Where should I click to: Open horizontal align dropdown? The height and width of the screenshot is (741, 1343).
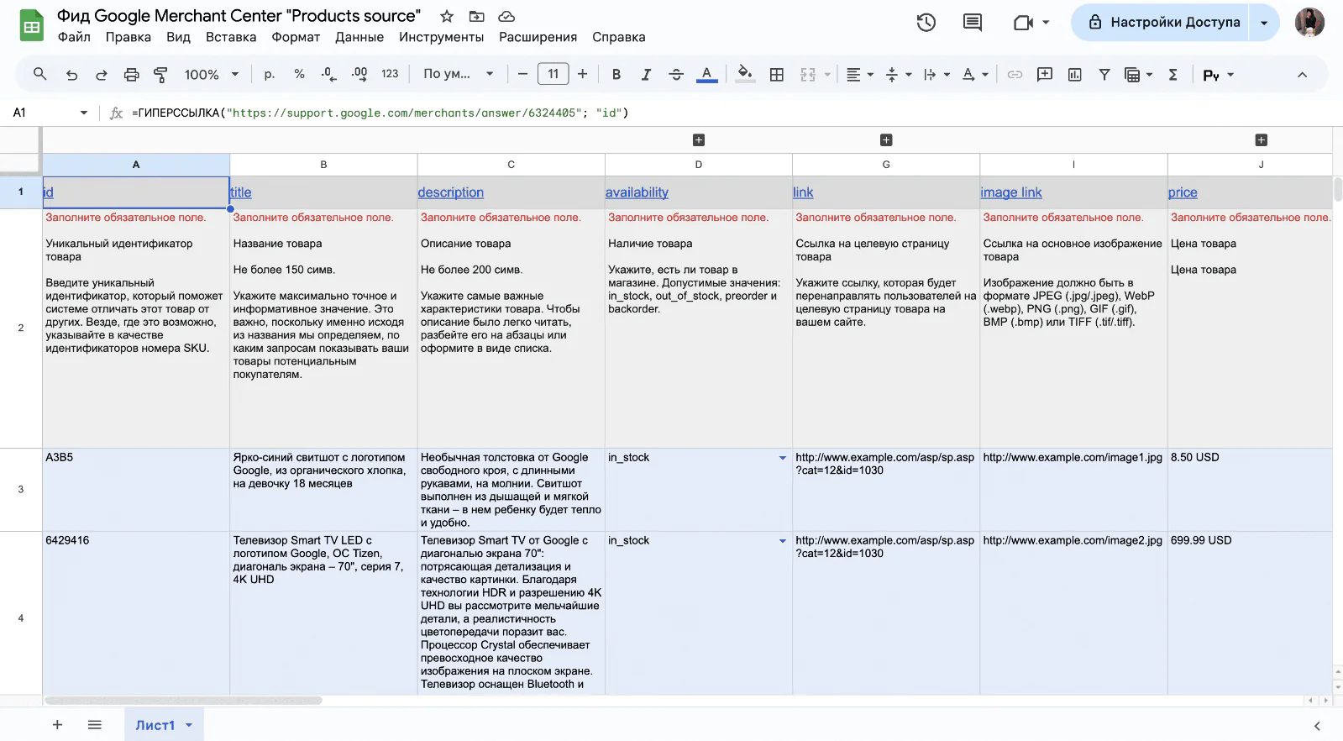(x=859, y=75)
